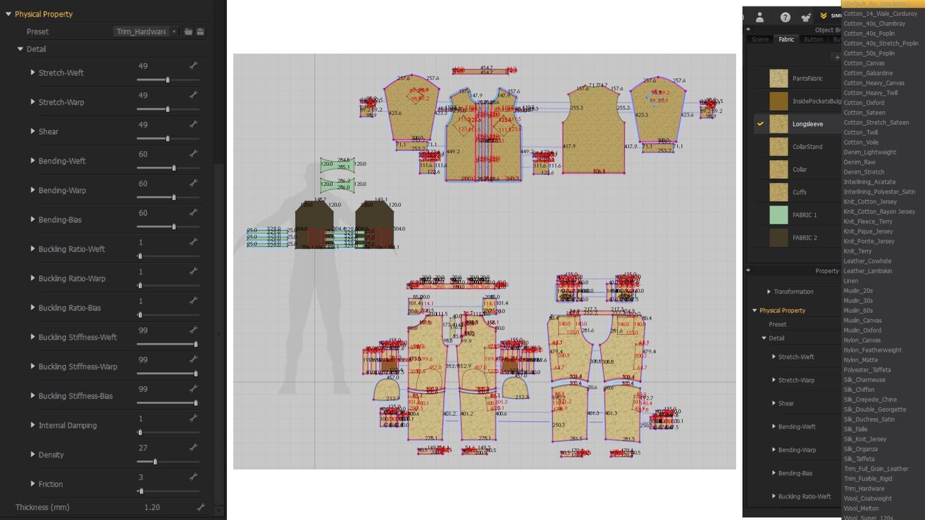This screenshot has height=520, width=925.
Task: Select Cotton_Twill from the preset list
Action: (x=861, y=132)
